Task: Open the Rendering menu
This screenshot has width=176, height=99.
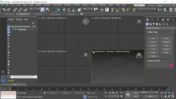Action: (67, 5)
